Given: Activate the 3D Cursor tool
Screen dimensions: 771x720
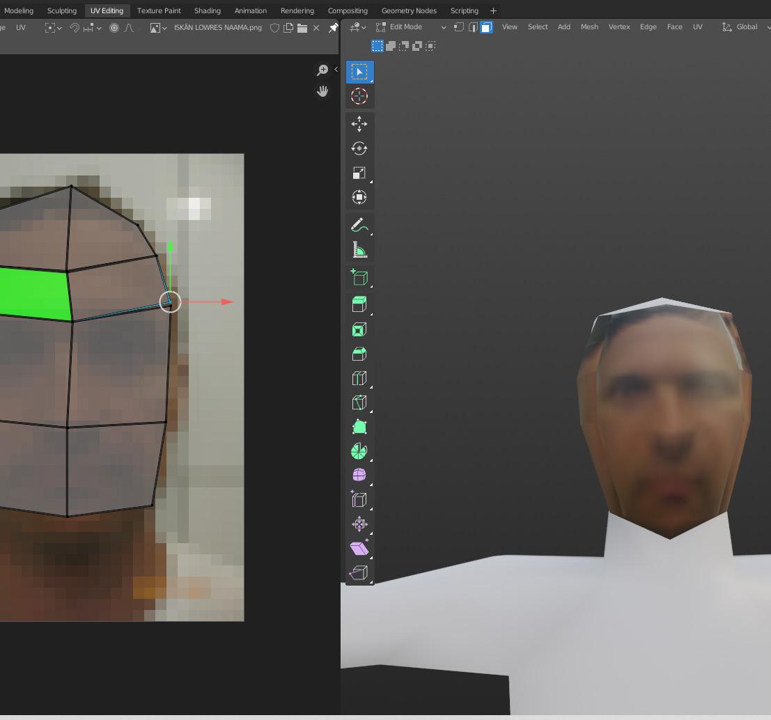Looking at the screenshot, I should click(x=359, y=96).
